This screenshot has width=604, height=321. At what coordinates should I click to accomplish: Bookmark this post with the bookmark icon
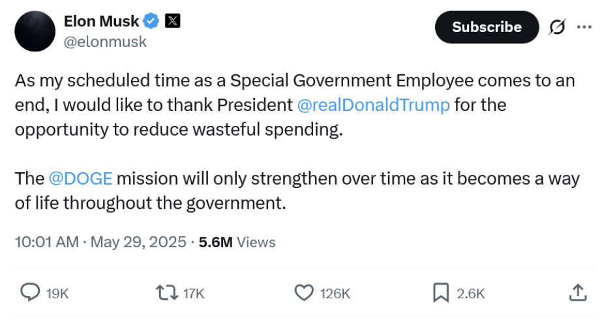click(442, 294)
